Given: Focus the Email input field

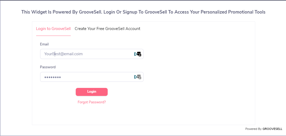Looking at the screenshot, I should (92, 54).
